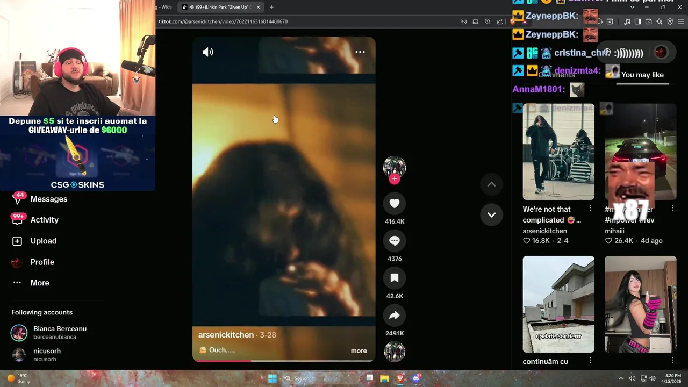Open the creator avatar above the like button
This screenshot has height=387, width=688.
(x=395, y=167)
